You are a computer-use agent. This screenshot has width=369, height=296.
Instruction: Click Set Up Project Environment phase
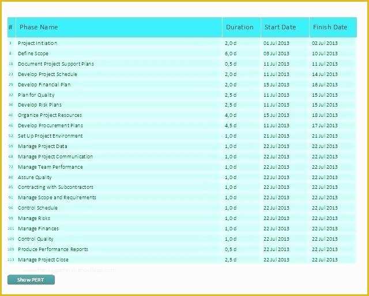50,136
